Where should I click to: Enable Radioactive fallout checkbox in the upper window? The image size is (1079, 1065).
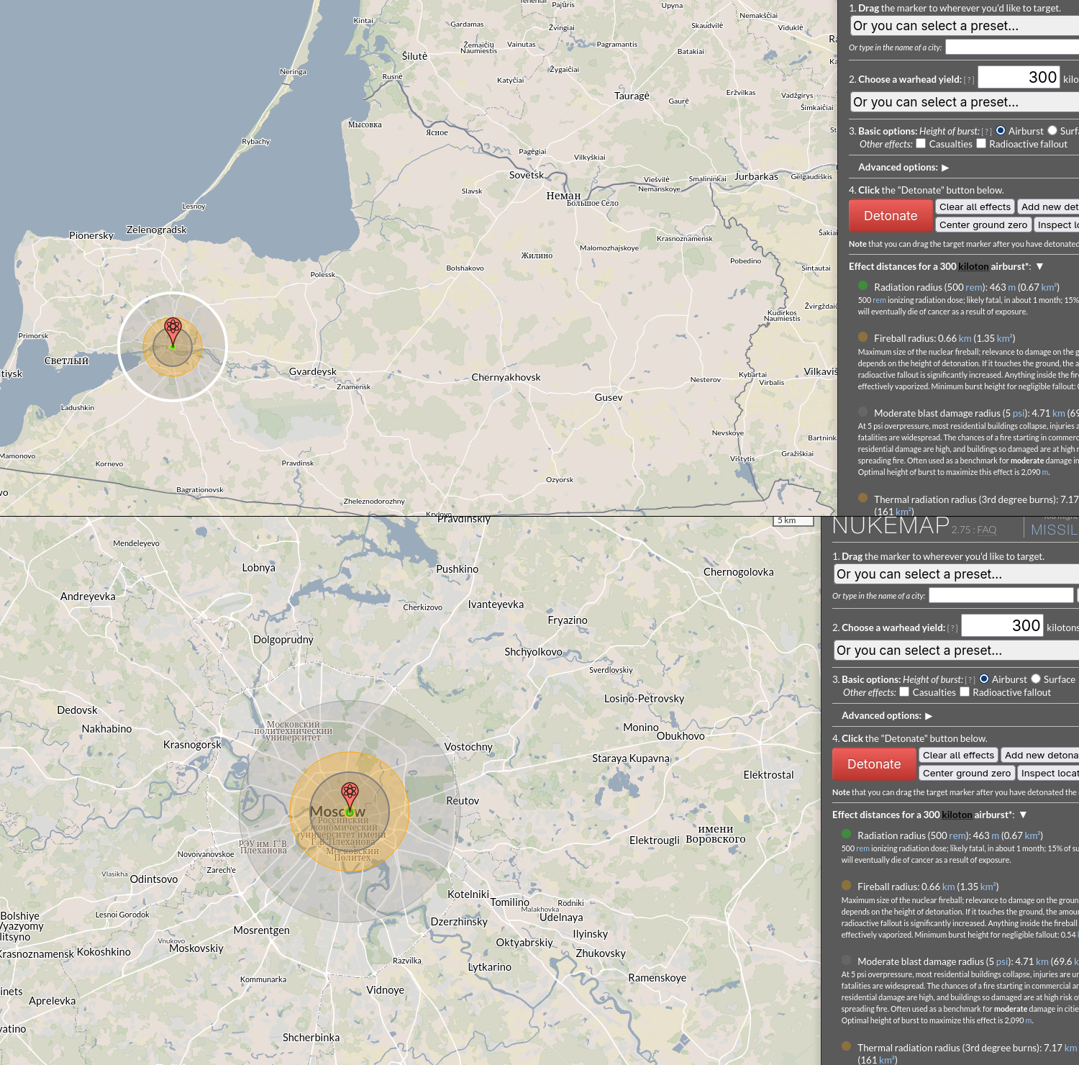(x=981, y=143)
